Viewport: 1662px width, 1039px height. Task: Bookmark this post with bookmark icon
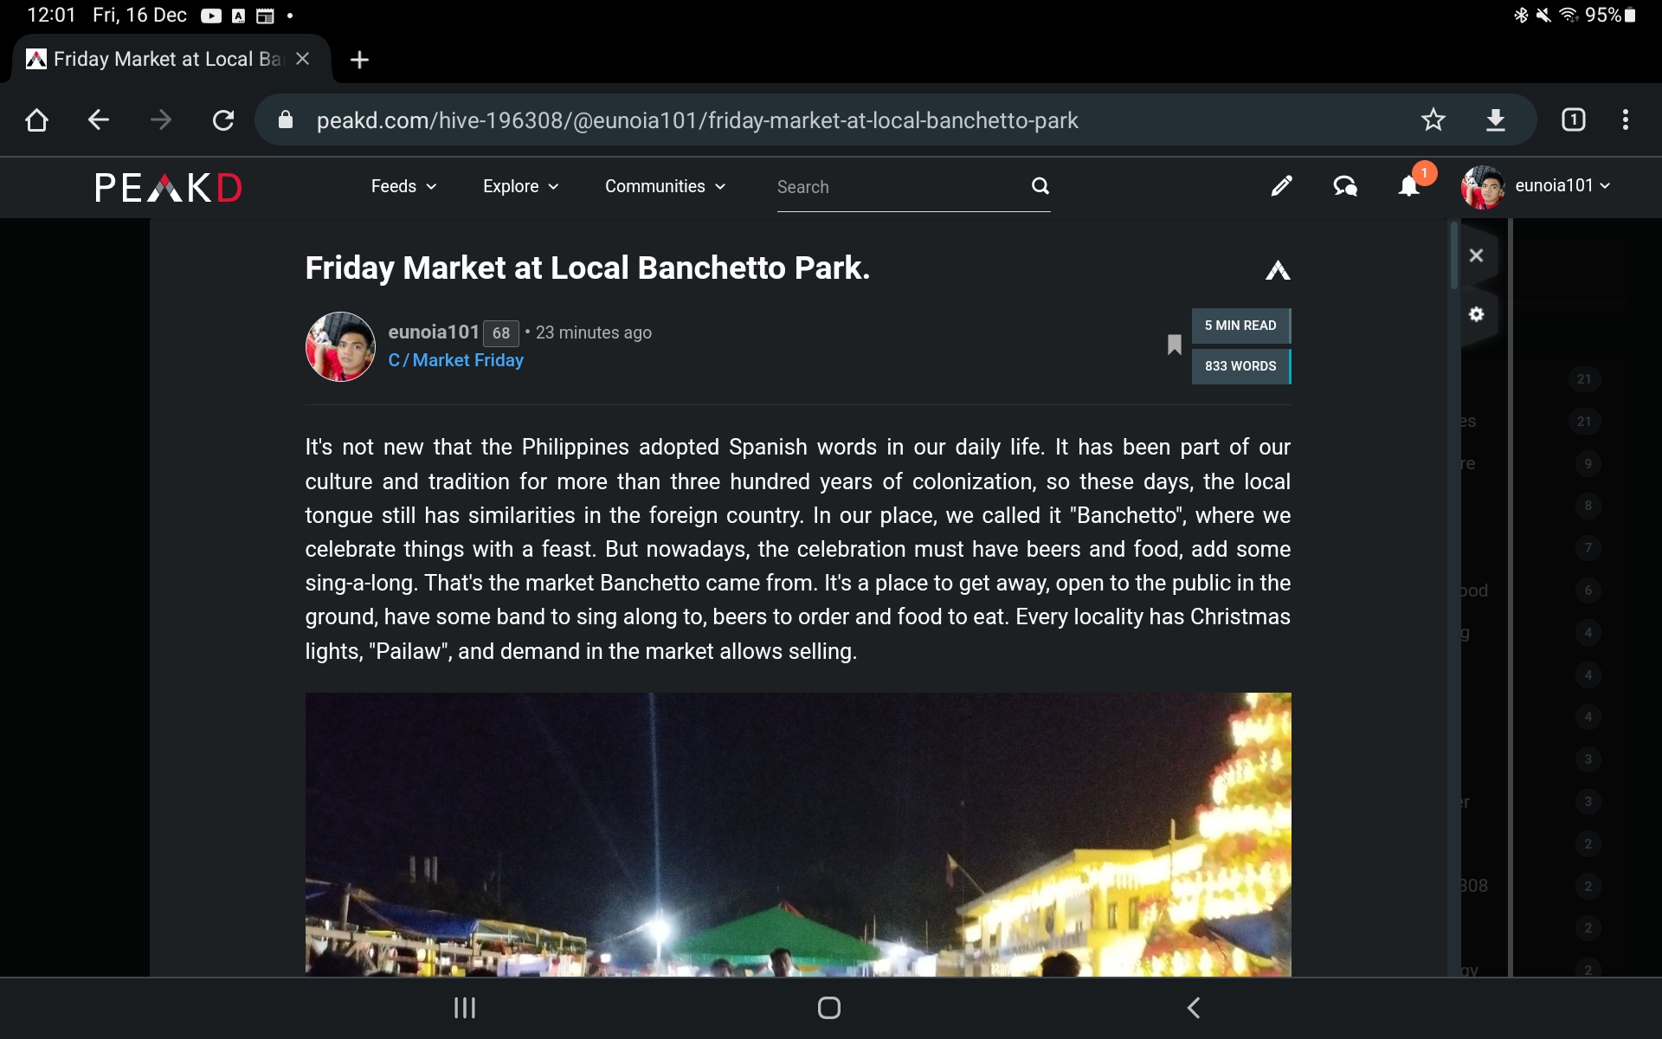(1174, 345)
